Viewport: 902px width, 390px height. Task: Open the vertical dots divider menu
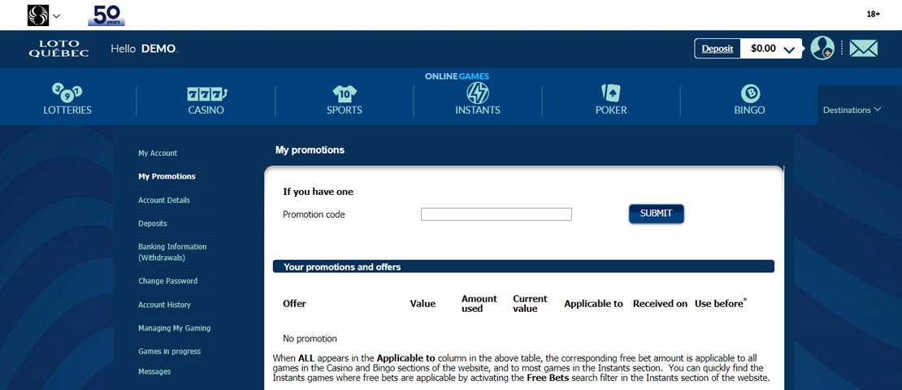(x=842, y=48)
